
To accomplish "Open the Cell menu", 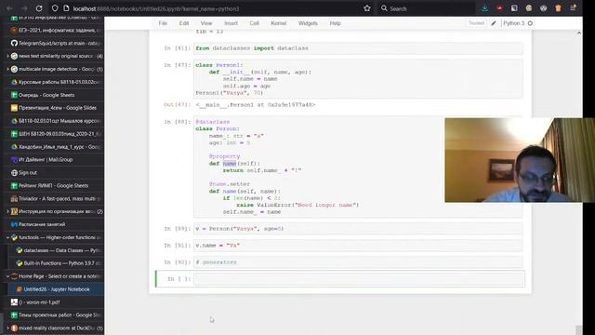I will (x=254, y=23).
